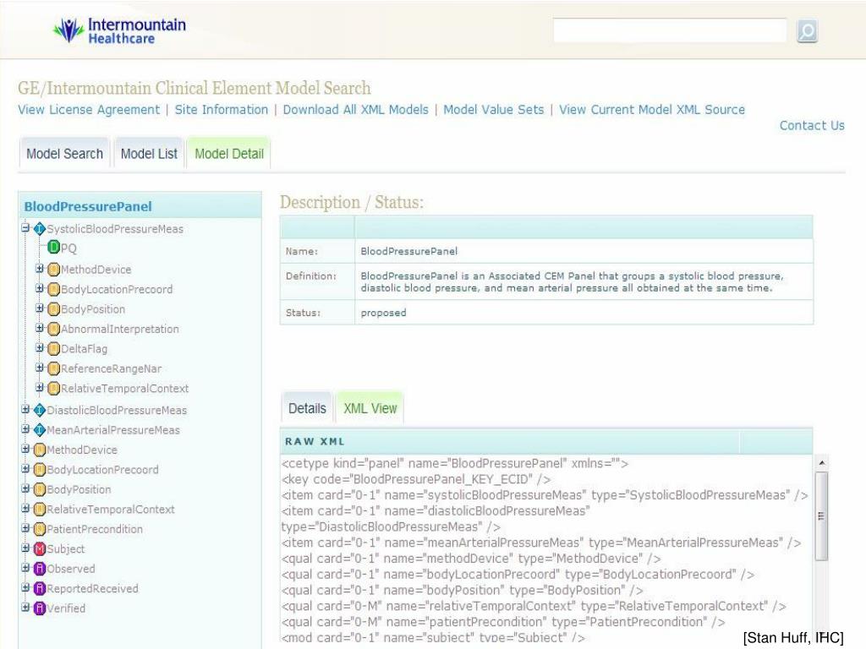Click the orange icon beside DeltaFlag
This screenshot has height=649, width=866.
[53, 349]
